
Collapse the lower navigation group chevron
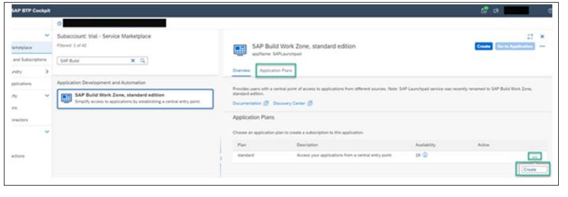click(x=47, y=131)
